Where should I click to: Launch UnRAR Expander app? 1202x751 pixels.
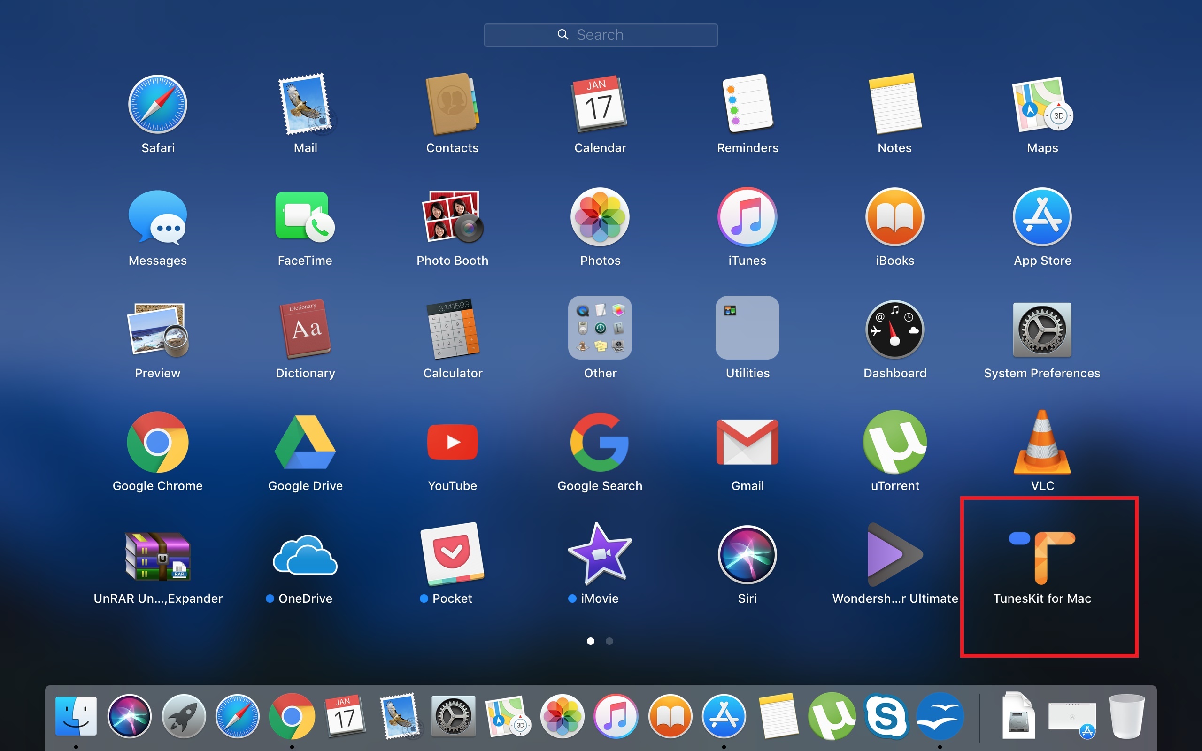pyautogui.click(x=157, y=556)
